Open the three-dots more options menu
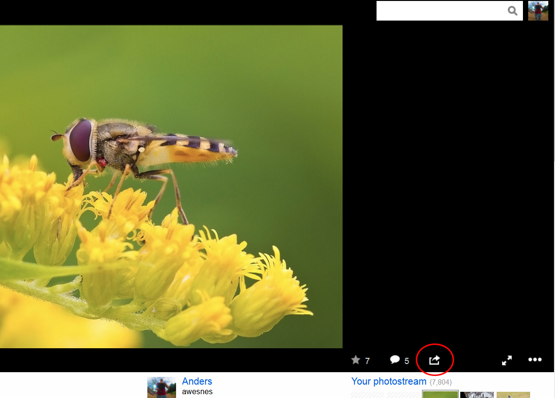Screen dimensions: 555x398 pyautogui.click(x=535, y=359)
